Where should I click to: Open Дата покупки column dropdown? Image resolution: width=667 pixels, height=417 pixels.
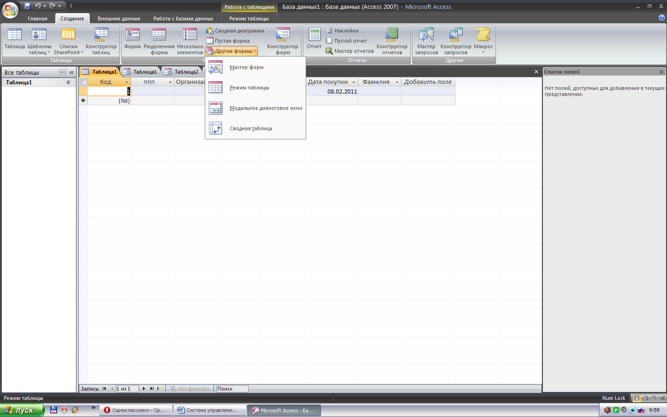pos(353,82)
